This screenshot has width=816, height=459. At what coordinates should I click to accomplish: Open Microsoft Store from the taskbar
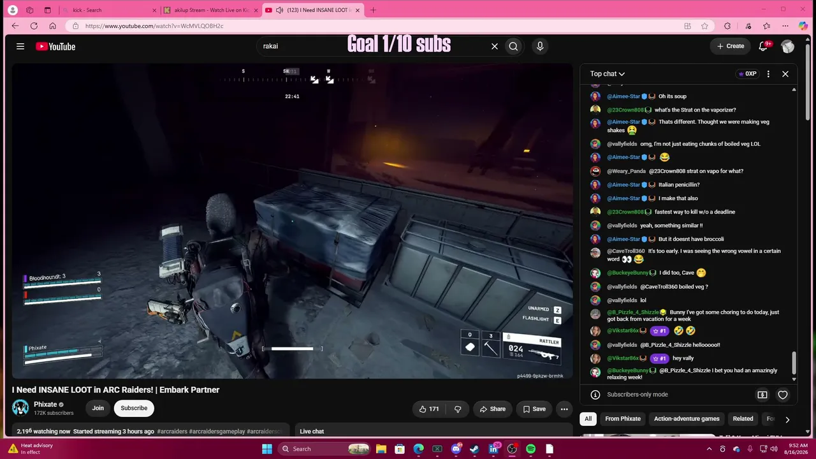(x=399, y=449)
